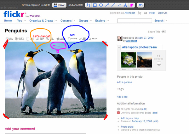Open the You menu item
Viewport: 189px width, 134px height.
coord(20,21)
